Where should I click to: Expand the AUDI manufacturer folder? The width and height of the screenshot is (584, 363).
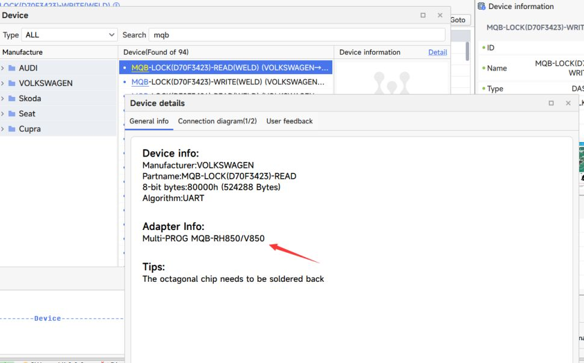click(2, 68)
